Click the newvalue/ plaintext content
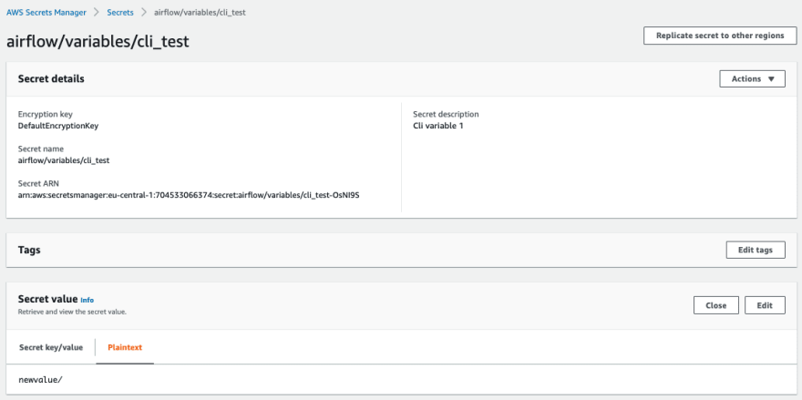Screen dimensions: 802x400 [x=40, y=380]
